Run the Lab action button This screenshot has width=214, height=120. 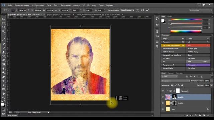198,42
